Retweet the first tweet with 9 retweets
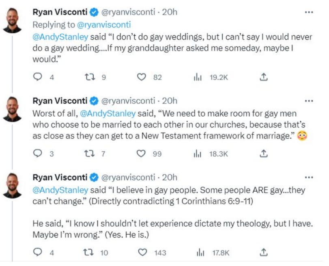 tap(90, 77)
